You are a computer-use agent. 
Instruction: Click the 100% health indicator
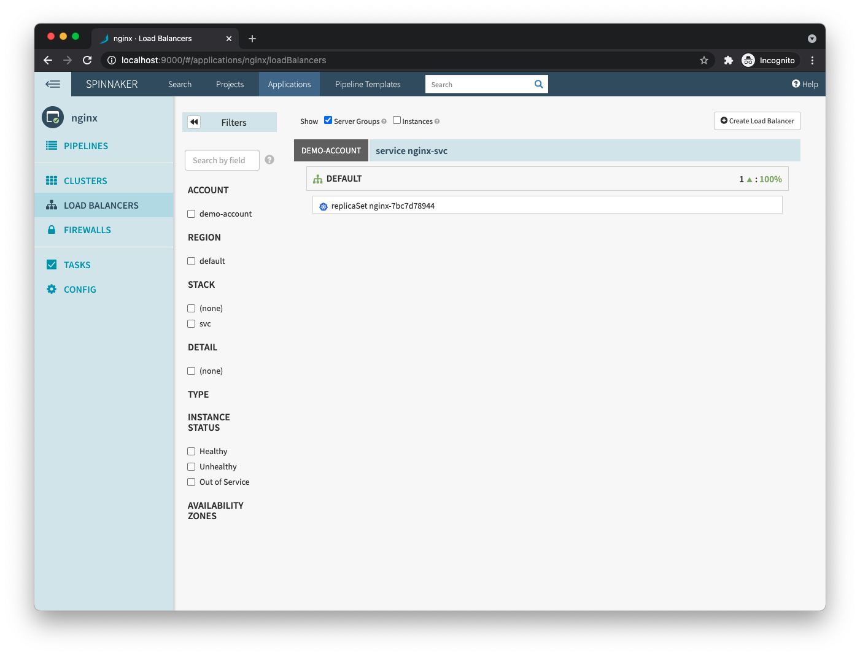(x=770, y=179)
